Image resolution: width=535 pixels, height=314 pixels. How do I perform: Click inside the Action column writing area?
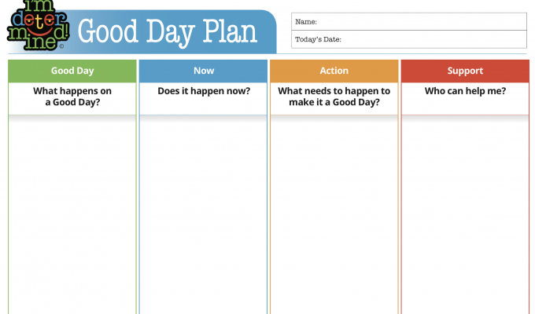(334, 214)
